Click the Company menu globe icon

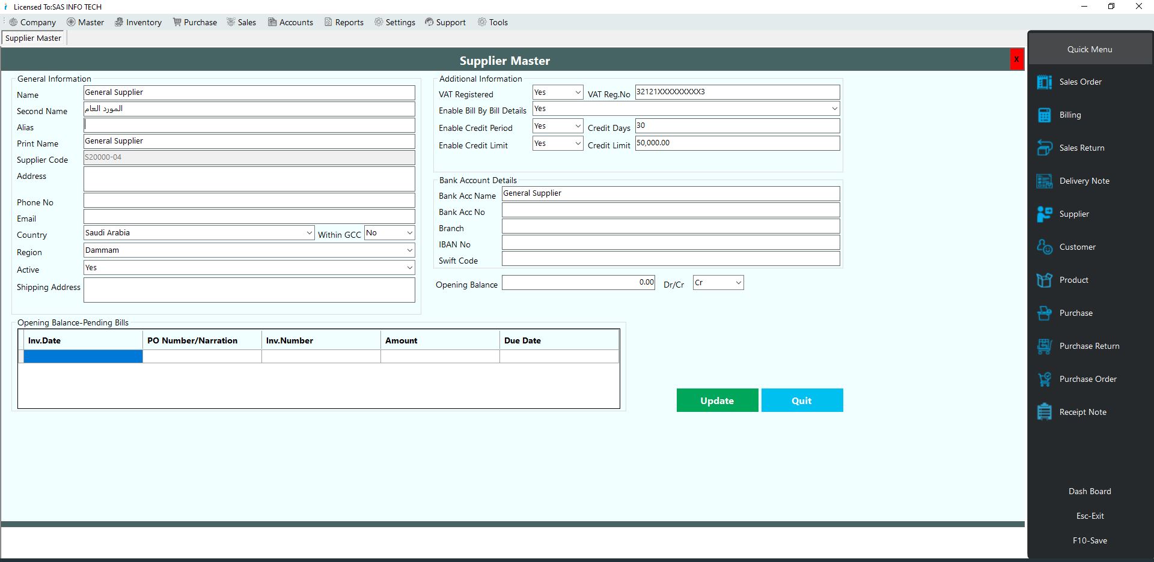point(13,22)
